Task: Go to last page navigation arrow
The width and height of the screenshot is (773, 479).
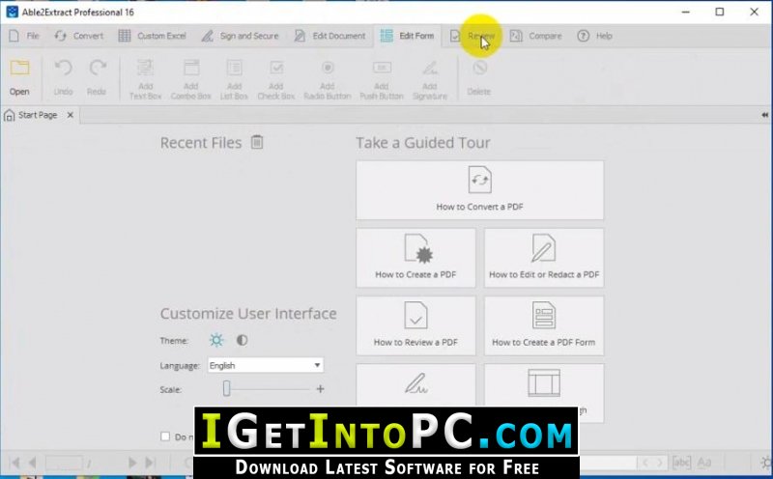Action: 151,463
